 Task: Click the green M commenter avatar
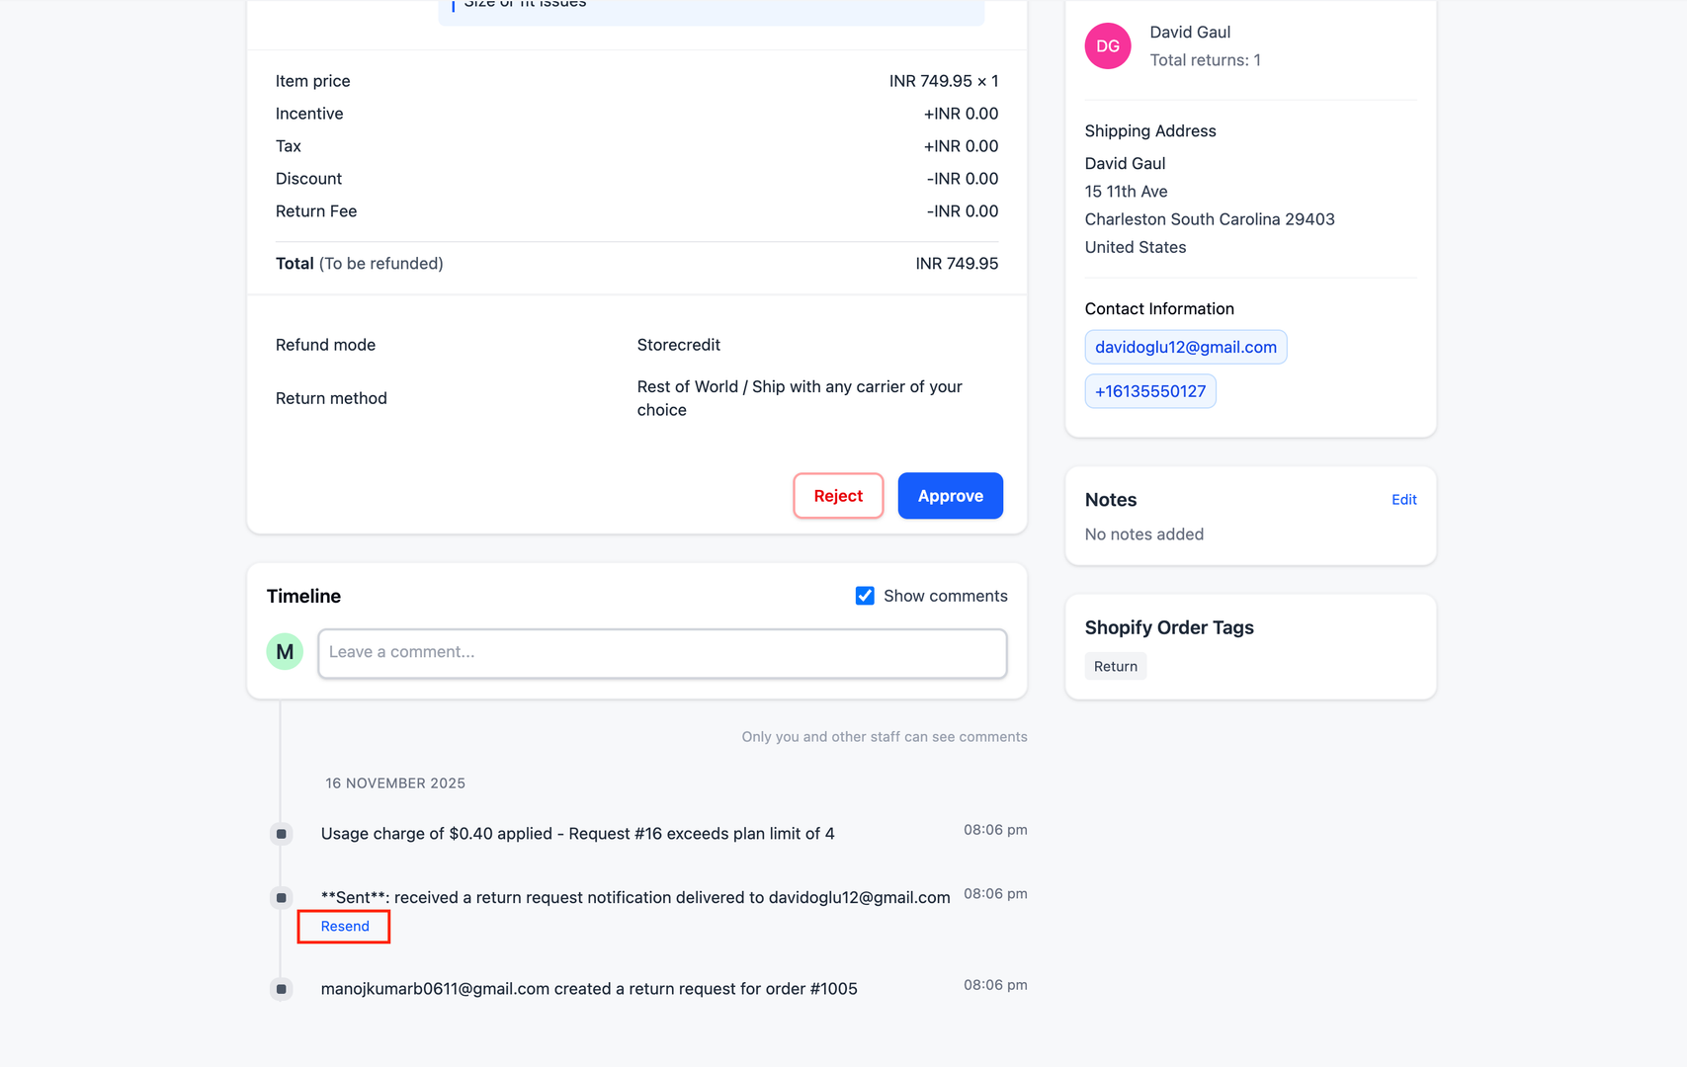pyautogui.click(x=285, y=651)
